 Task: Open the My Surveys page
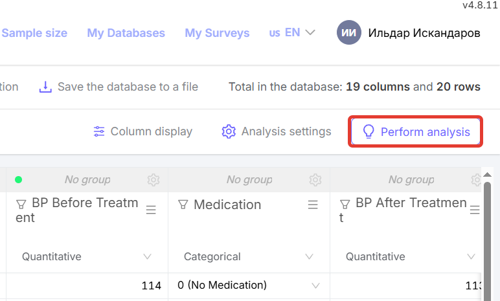(217, 32)
